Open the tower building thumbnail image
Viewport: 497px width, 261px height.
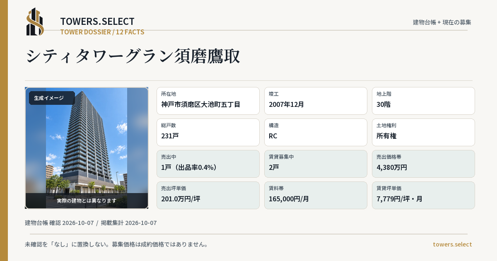(87, 148)
